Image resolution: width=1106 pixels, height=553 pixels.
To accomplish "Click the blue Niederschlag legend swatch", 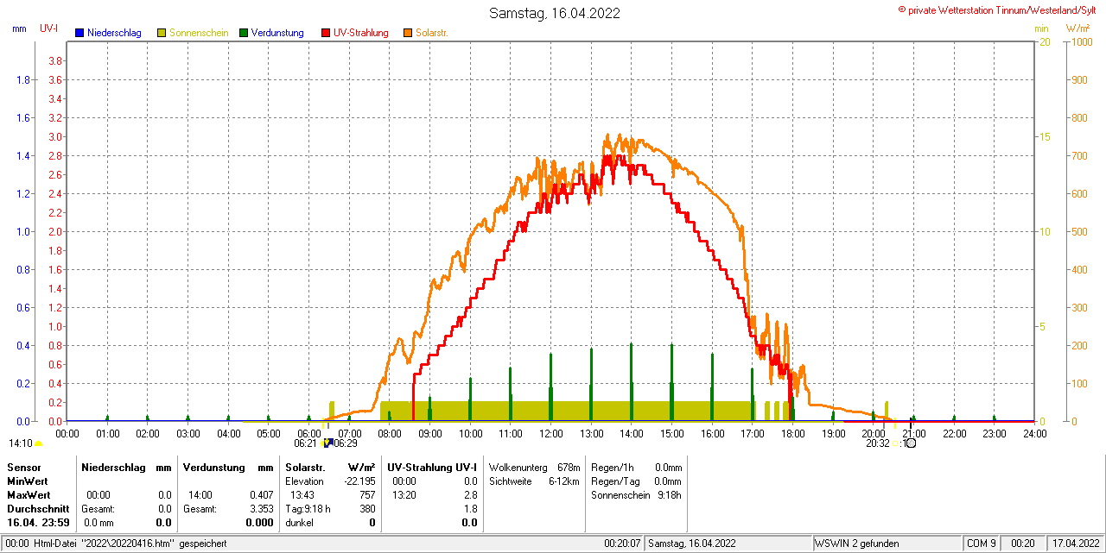I will [79, 33].
